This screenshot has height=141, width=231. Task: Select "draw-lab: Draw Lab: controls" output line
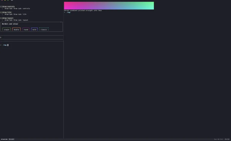point(17,8)
